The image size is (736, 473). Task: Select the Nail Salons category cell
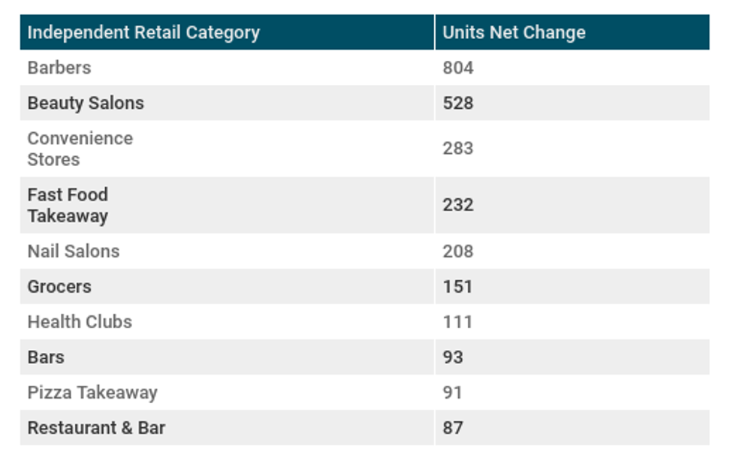coord(74,251)
